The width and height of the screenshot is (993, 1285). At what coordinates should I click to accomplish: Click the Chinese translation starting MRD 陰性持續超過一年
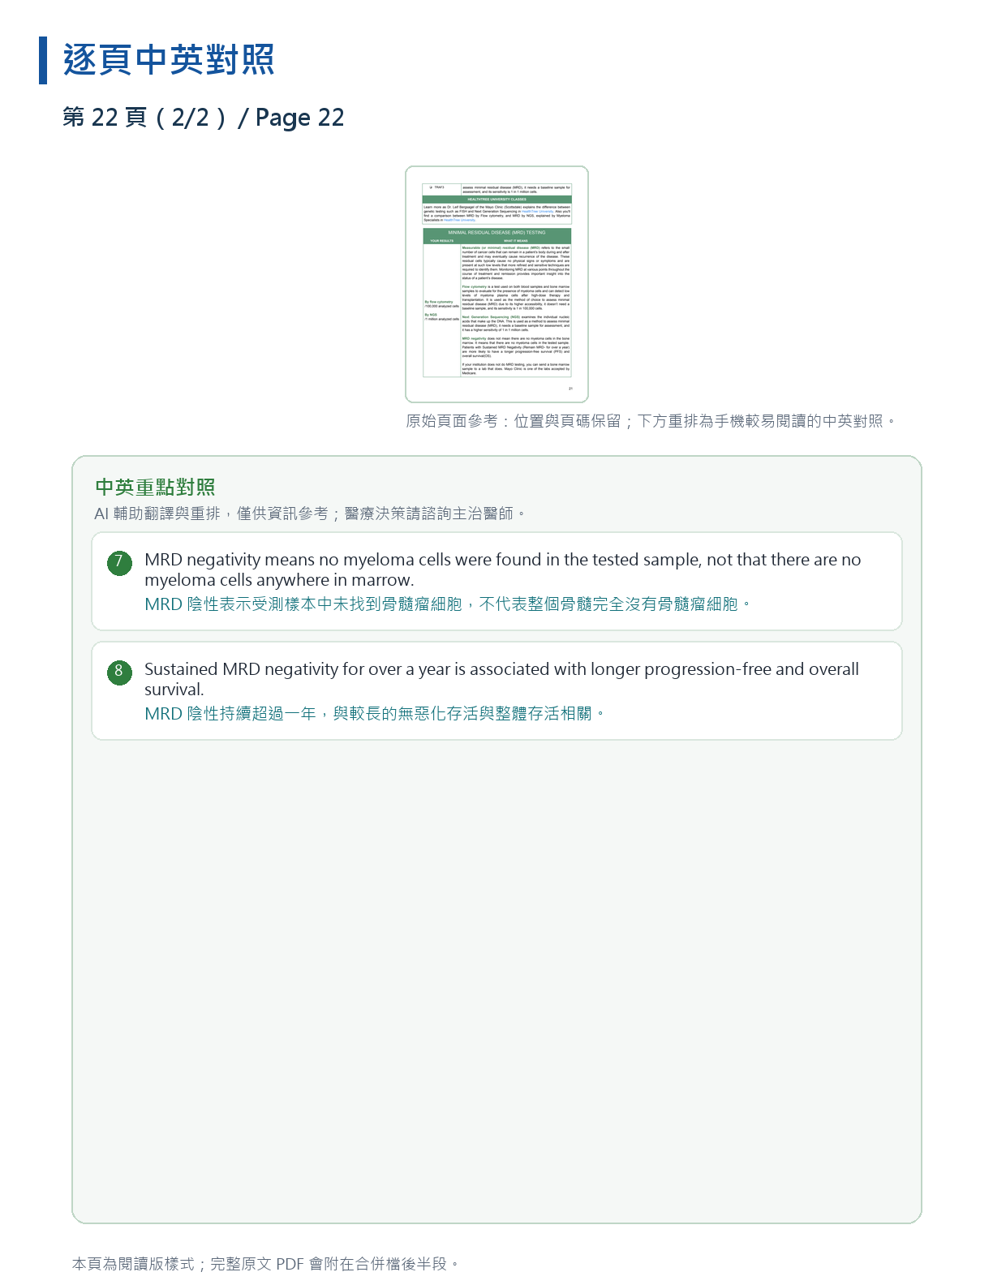tap(375, 714)
